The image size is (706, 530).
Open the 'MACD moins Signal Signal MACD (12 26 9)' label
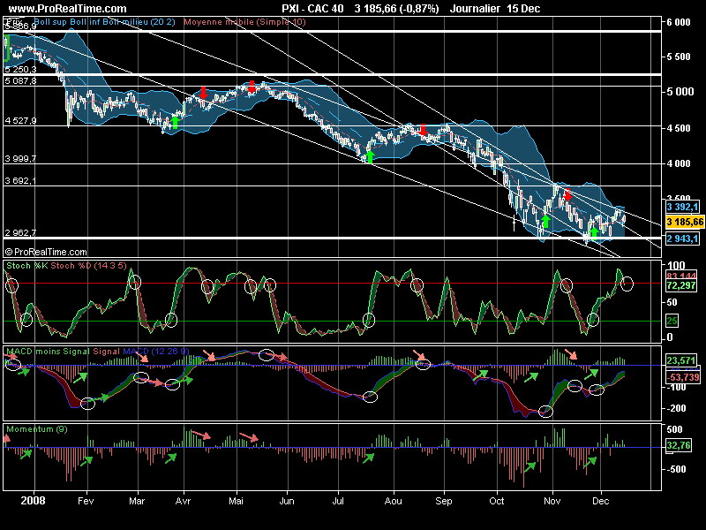click(97, 351)
